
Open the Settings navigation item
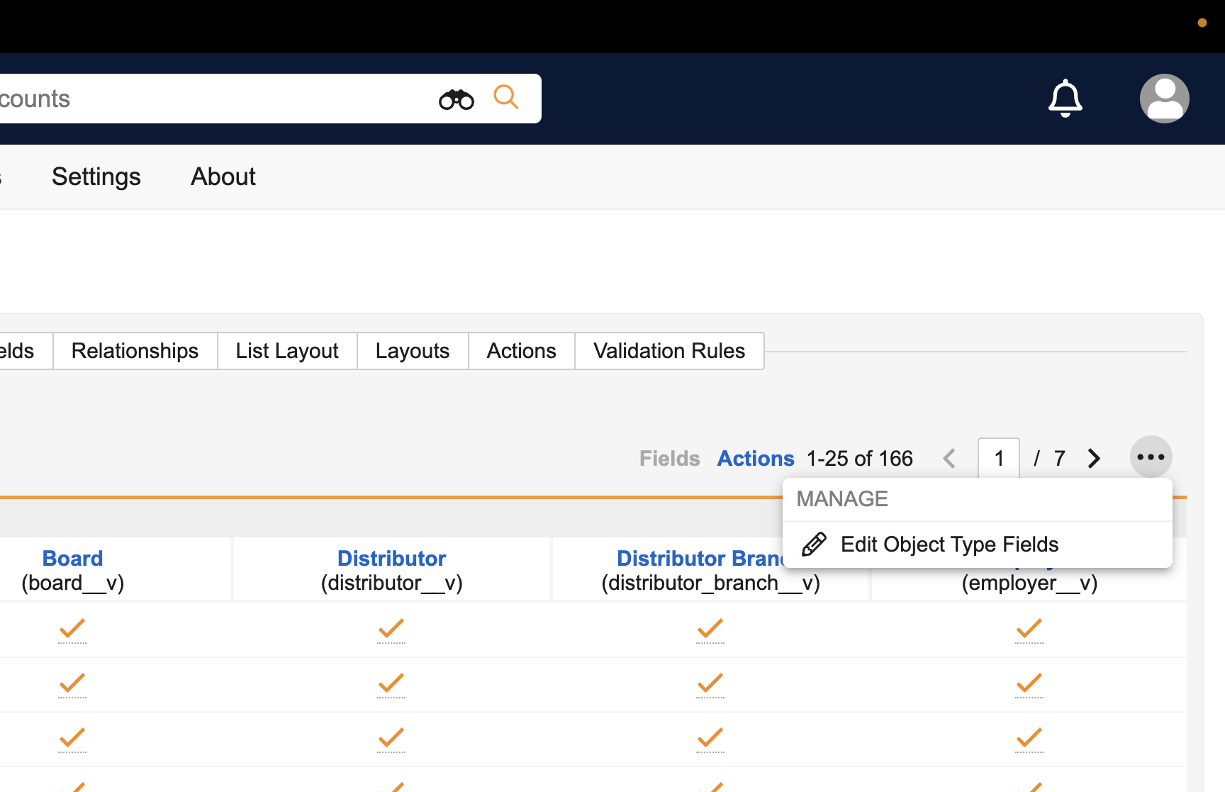pyautogui.click(x=96, y=177)
